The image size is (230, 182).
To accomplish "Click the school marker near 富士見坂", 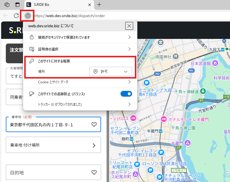I will [161, 43].
